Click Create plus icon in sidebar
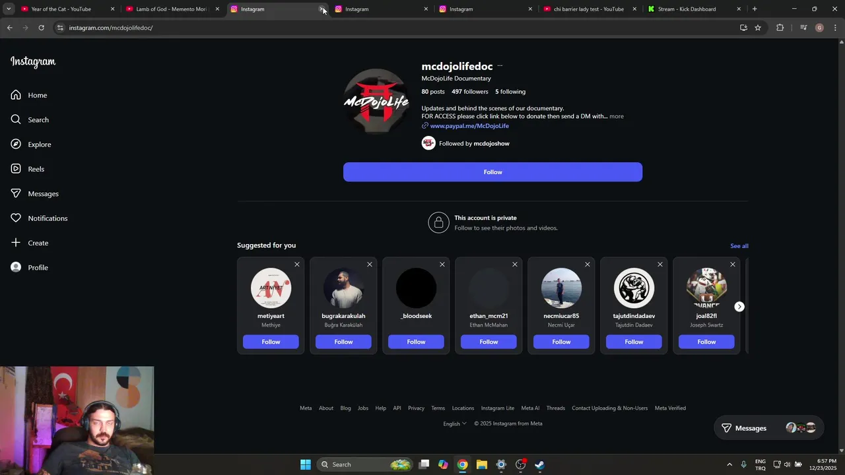Screen dimensions: 845x475 click(16, 243)
